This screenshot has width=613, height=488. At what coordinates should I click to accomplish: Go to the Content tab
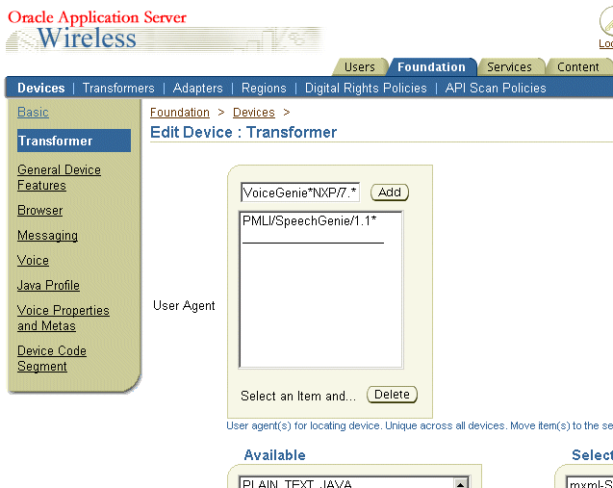[x=577, y=67]
